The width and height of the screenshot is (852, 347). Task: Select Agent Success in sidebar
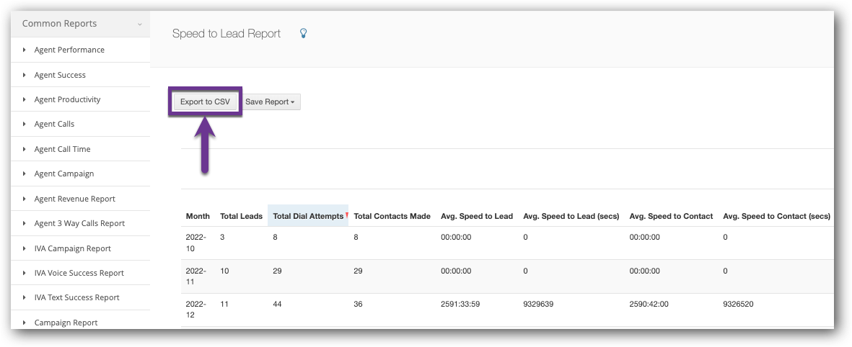coord(60,75)
